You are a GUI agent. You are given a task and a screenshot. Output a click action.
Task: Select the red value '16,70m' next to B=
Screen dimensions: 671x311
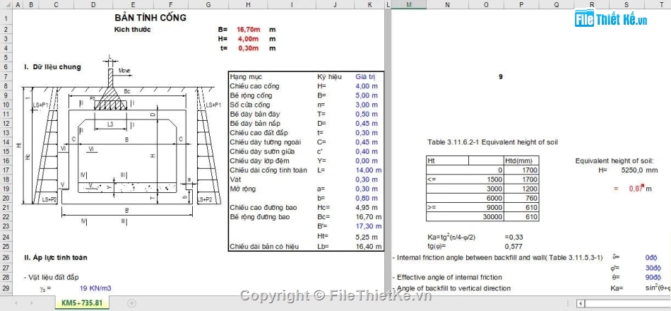coord(249,30)
